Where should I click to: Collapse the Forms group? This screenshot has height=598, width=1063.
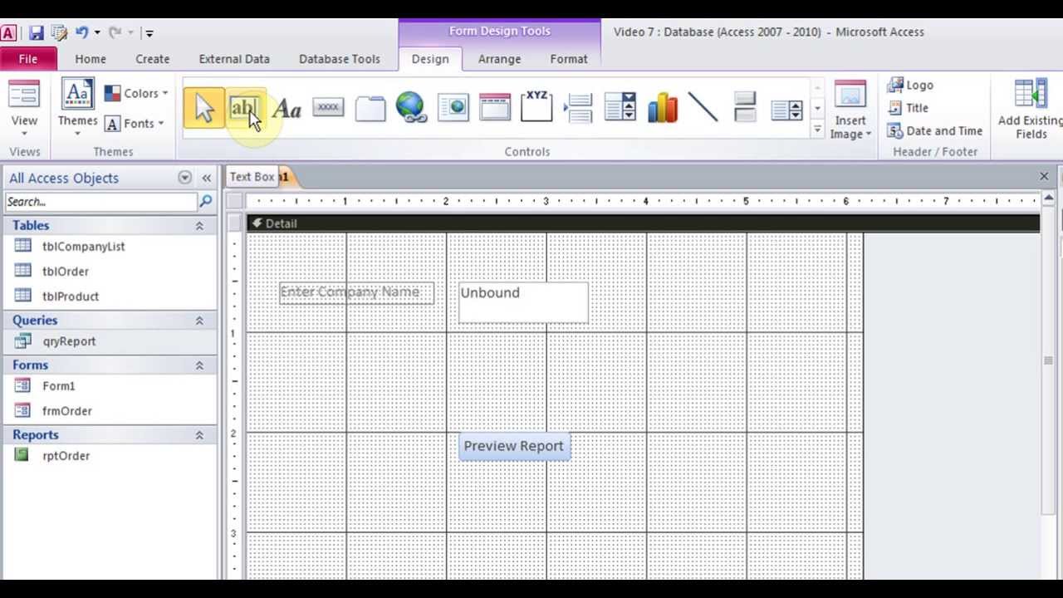pos(199,365)
